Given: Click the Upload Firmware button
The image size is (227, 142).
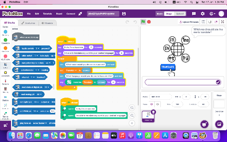Looking at the screenshot, I should 189,22.
